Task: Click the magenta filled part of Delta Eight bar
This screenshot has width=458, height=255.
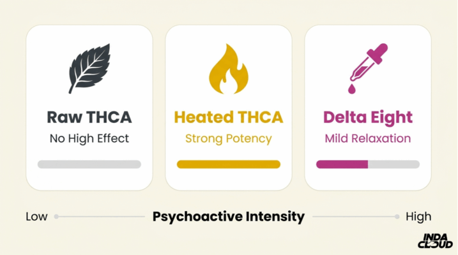Action: [342, 164]
